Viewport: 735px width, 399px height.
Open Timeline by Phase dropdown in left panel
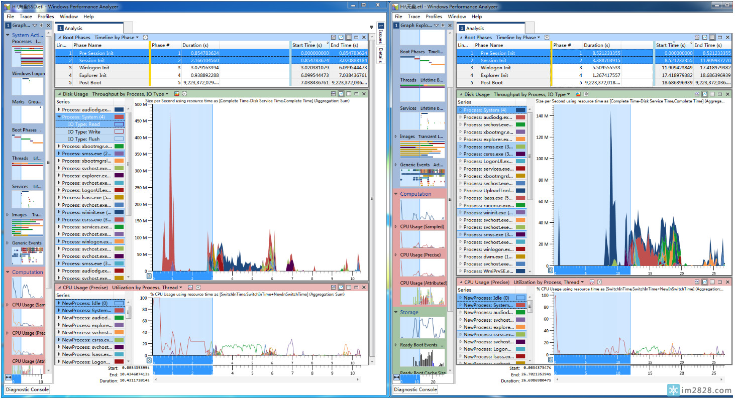coord(116,38)
